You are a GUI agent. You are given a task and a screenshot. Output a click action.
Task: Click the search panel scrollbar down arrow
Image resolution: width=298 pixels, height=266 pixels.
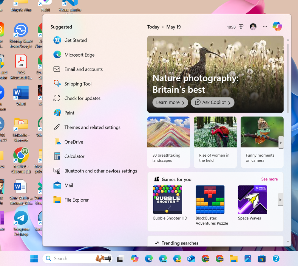tap(288, 242)
